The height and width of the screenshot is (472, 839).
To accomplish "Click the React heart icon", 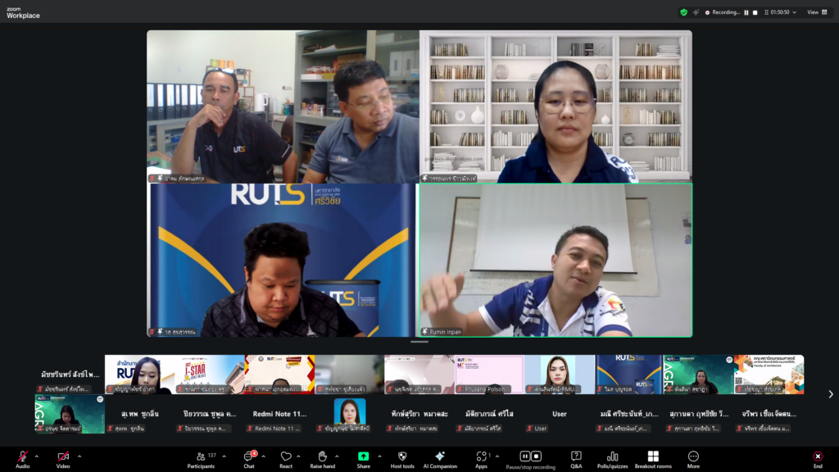I will click(x=286, y=457).
